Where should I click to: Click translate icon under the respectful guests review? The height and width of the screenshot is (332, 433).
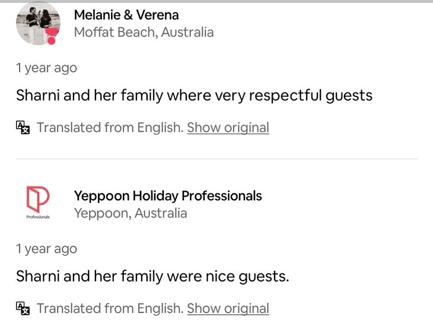tap(23, 127)
